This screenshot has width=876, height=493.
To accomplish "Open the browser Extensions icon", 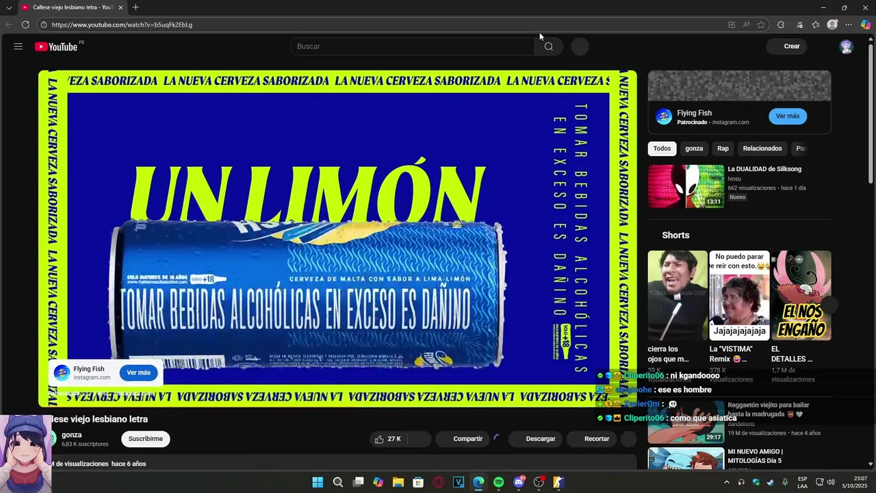I will pos(781,25).
